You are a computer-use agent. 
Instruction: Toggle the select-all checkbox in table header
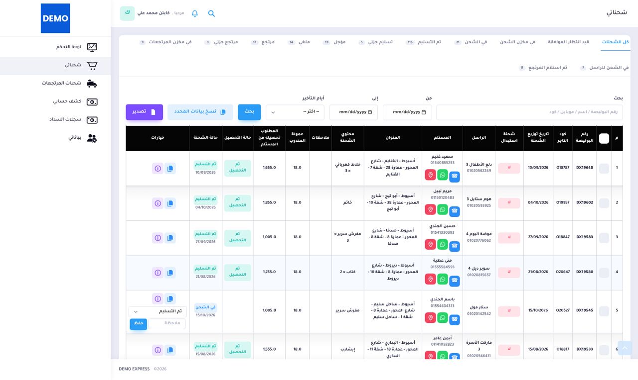(x=604, y=139)
